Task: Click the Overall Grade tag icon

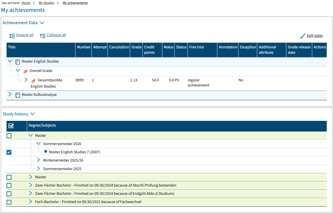Action: tap(25, 71)
